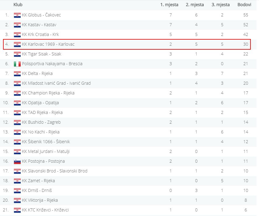Viewport: 259px width, 216px height.
Task: Click KK Šibenik 1066 - Šibenik
Action: [x=46, y=142]
